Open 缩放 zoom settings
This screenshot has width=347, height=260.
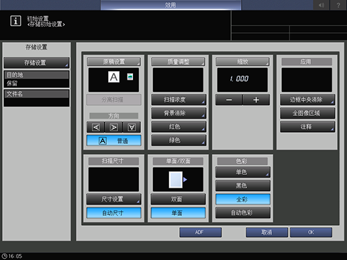click(x=242, y=62)
